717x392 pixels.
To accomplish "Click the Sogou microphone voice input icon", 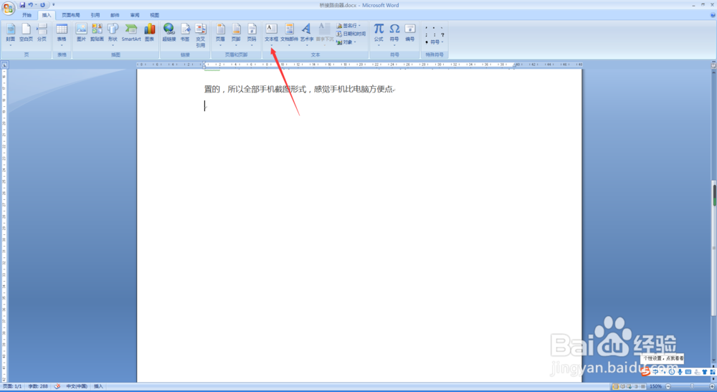I will [x=680, y=372].
